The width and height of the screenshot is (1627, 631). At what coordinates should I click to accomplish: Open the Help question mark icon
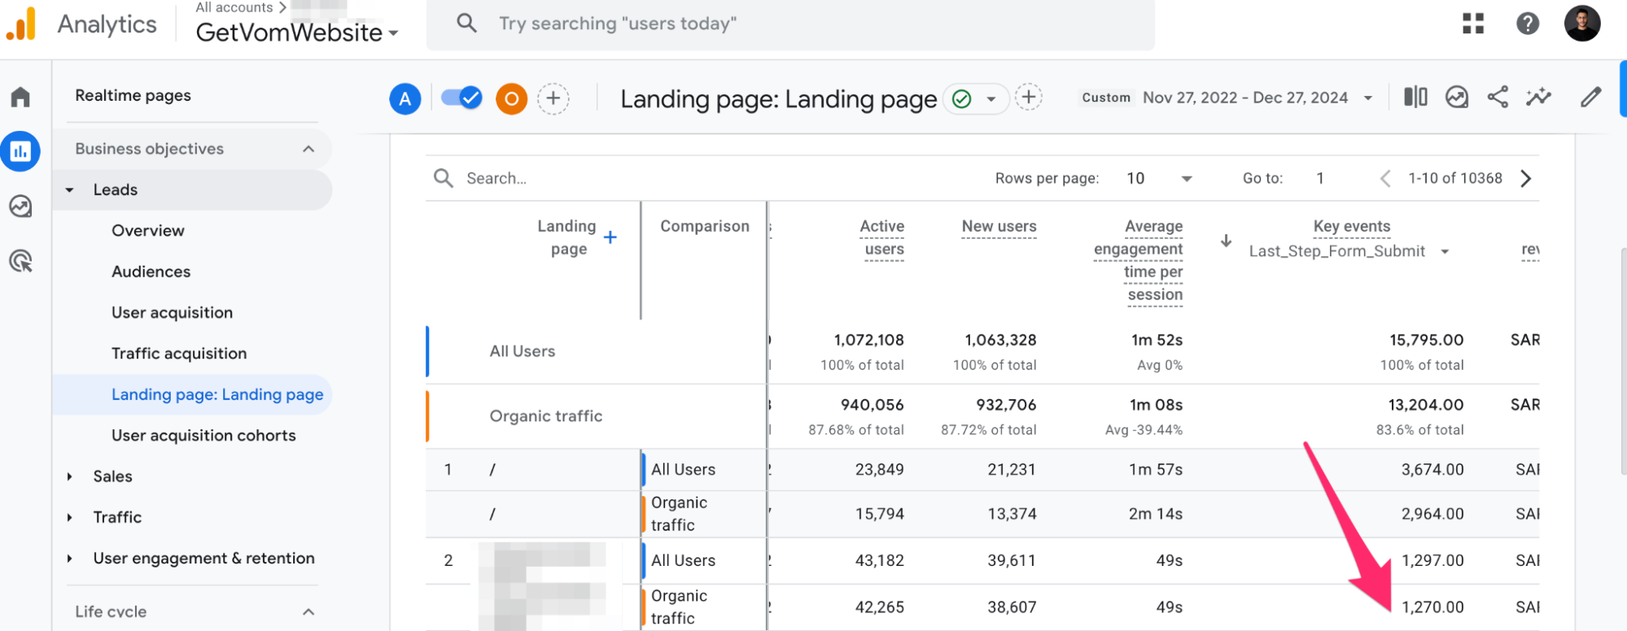pos(1527,24)
